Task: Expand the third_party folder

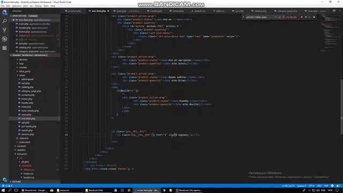Action: click(x=25, y=71)
